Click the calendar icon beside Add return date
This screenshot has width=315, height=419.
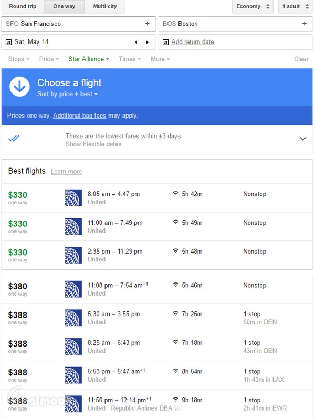tap(165, 42)
